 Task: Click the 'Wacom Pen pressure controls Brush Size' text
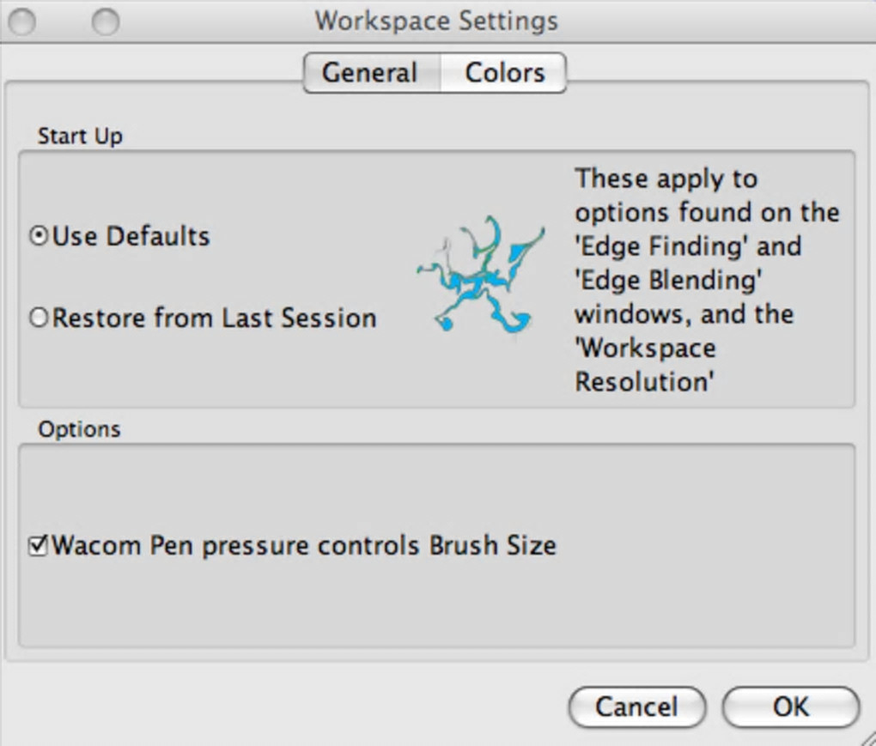[x=304, y=545]
